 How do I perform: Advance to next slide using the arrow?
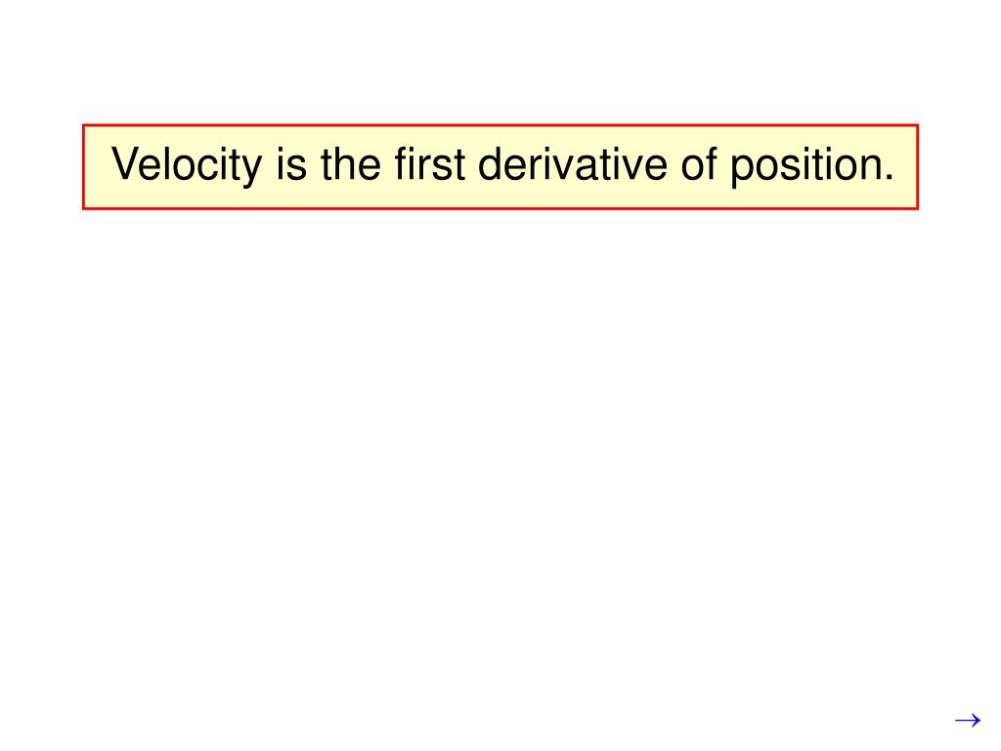967,721
